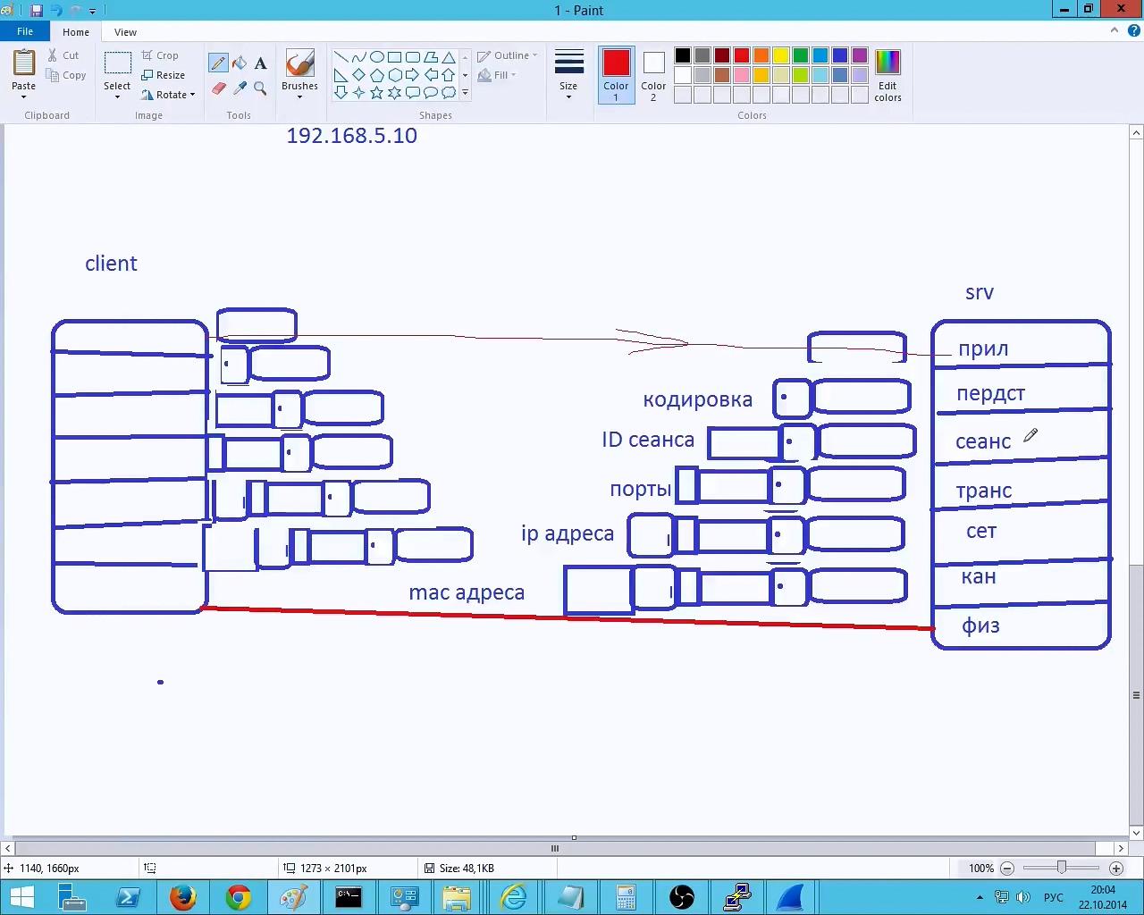Screen dimensions: 1144x915
Task: Minimize the ribbon with the chevron
Action: (1114, 30)
